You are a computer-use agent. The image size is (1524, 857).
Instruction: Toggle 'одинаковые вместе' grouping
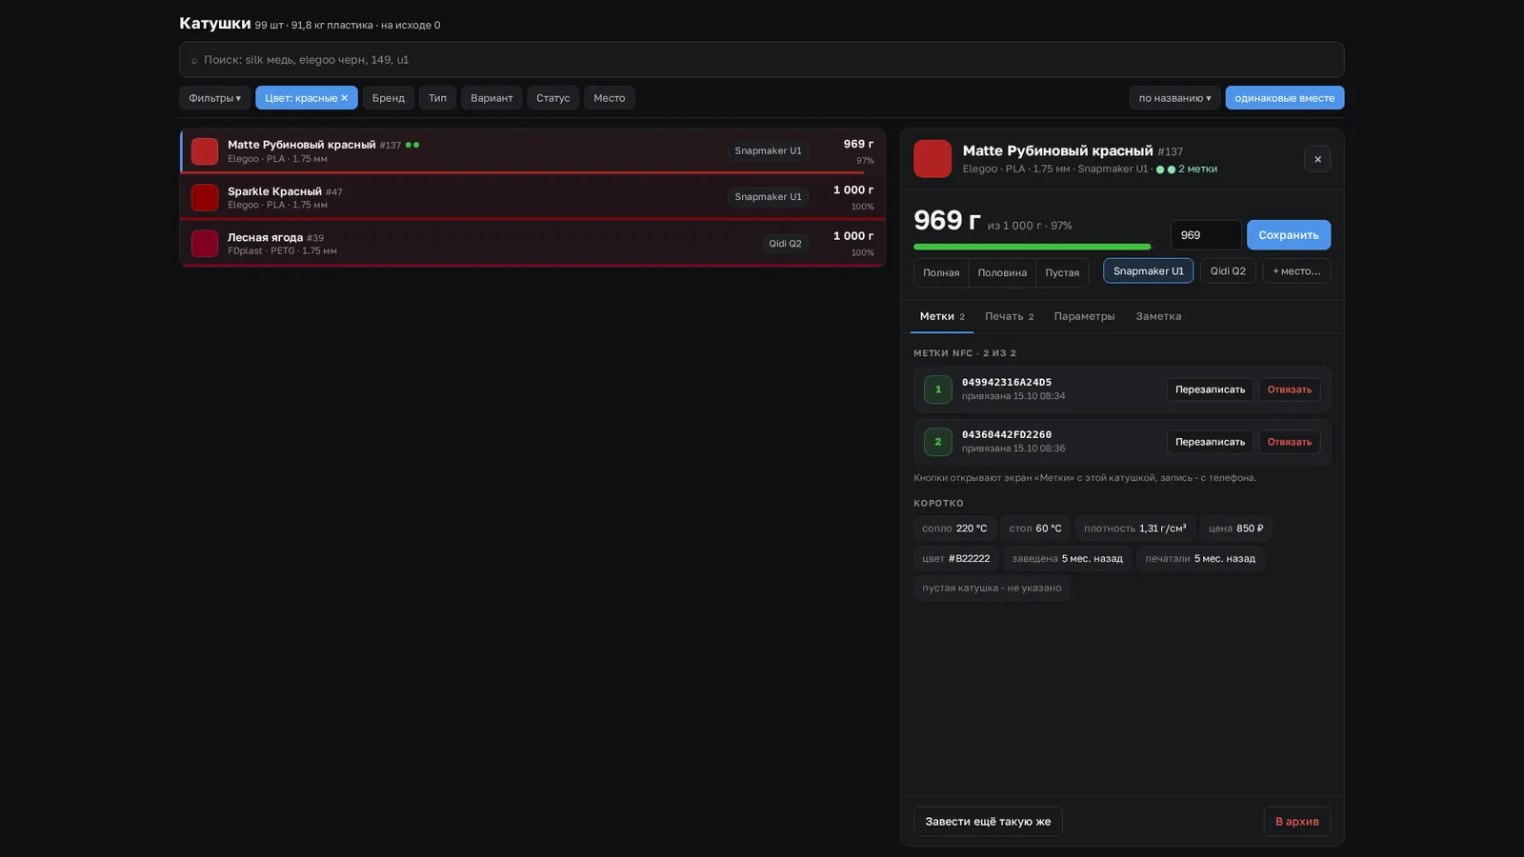click(1284, 98)
